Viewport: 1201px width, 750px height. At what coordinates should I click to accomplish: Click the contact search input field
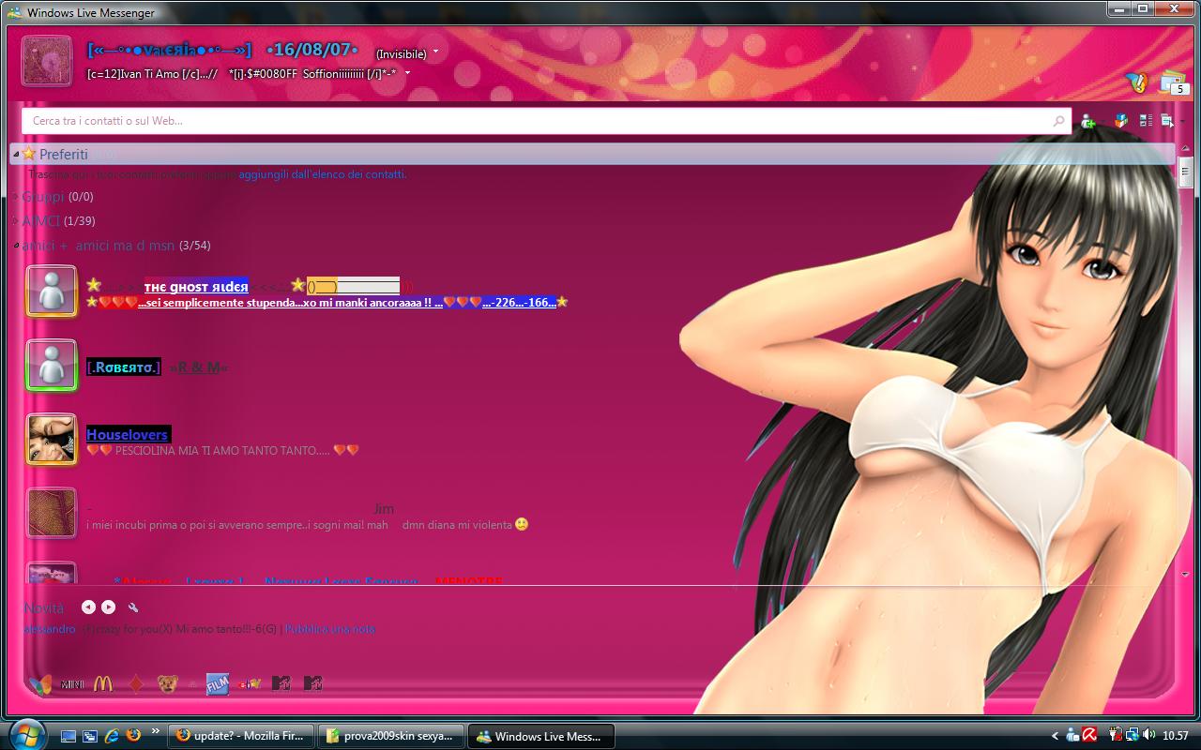point(535,121)
